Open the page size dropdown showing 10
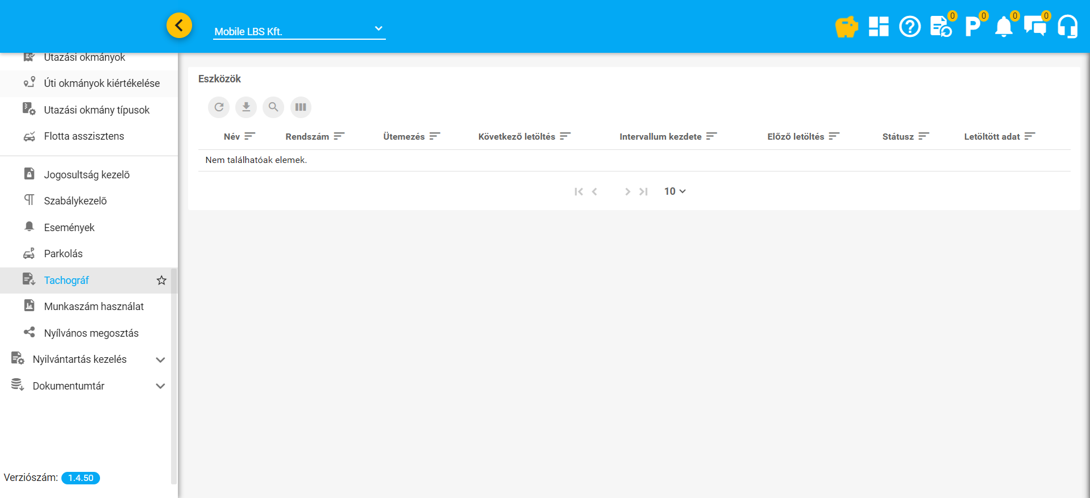The image size is (1090, 498). pos(675,191)
